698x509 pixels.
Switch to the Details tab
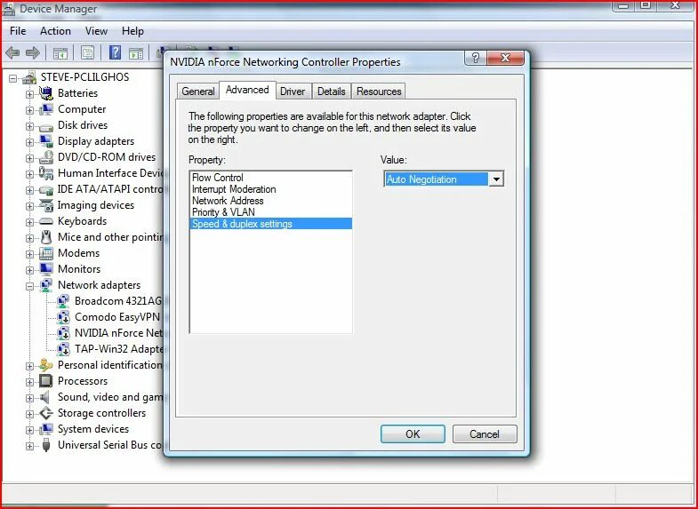point(331,91)
